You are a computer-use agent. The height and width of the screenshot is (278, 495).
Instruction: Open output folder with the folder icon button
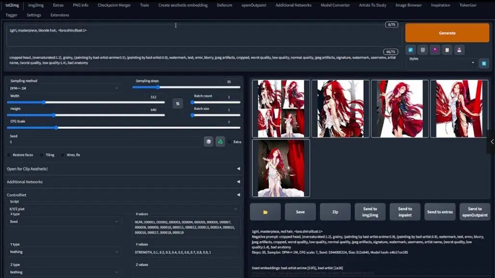(x=265, y=212)
